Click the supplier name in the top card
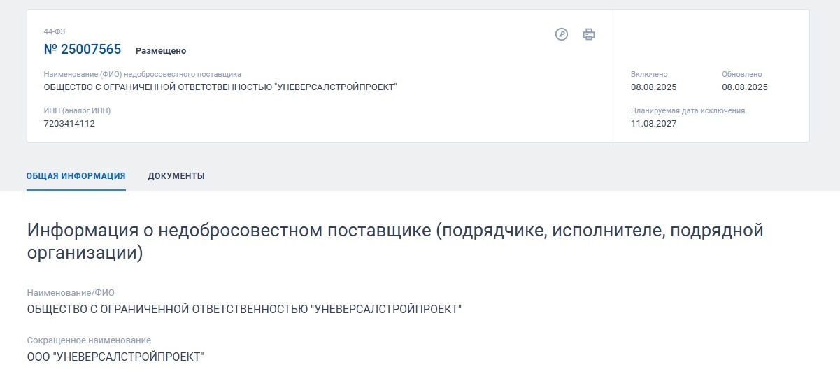The height and width of the screenshot is (374, 840). (220, 87)
